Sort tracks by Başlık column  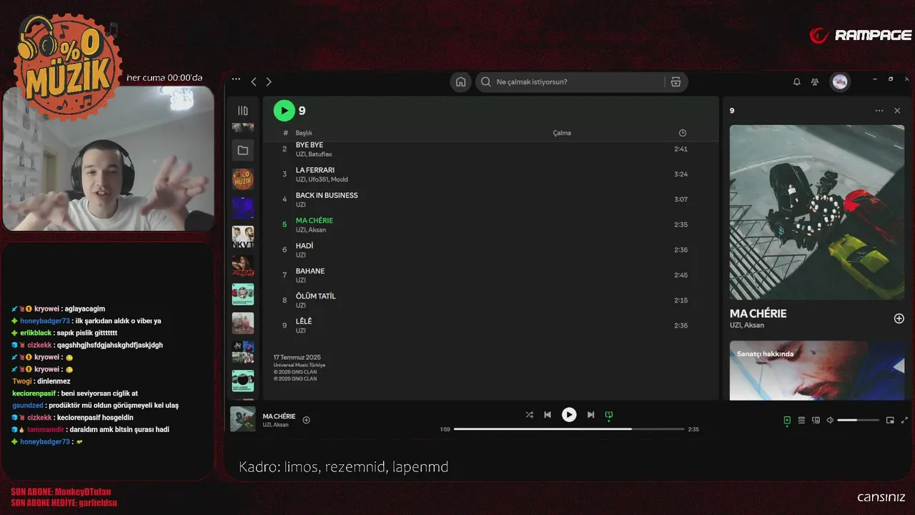[304, 133]
